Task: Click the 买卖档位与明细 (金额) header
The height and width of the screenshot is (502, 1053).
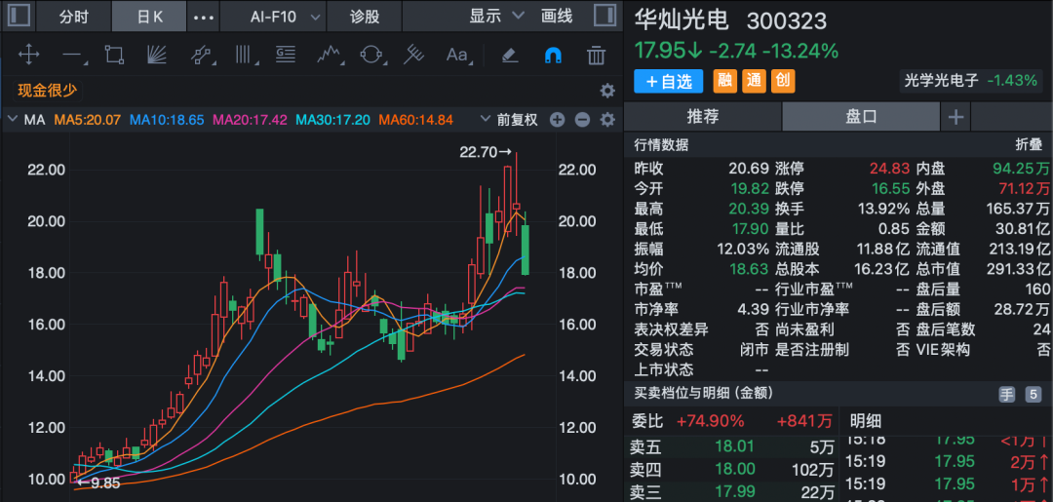Action: coord(704,393)
